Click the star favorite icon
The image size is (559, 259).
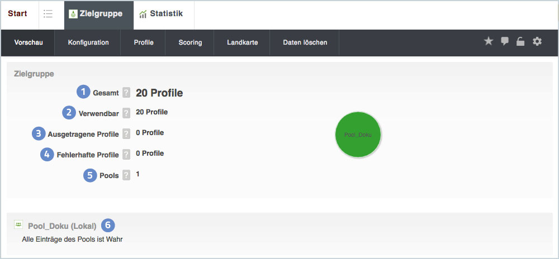pyautogui.click(x=489, y=41)
